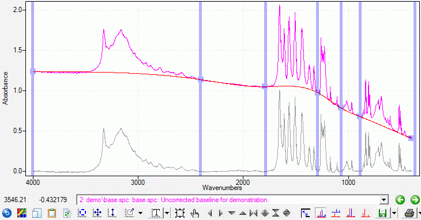Toggle the stacked spectra display mode

(x=336, y=213)
